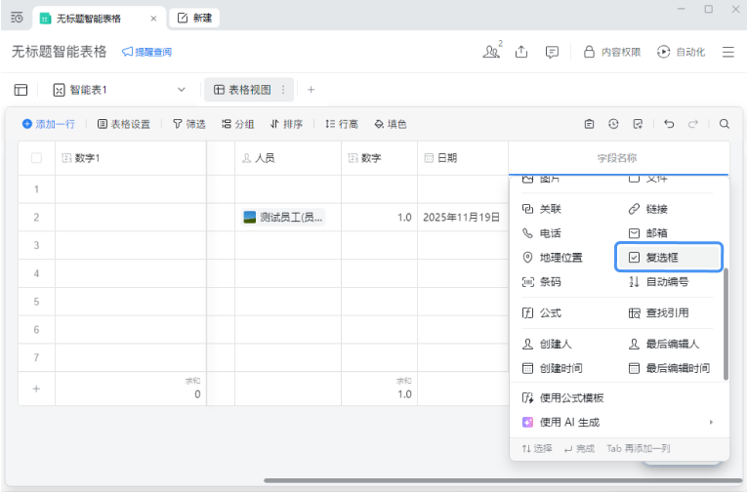Click the 求和 0 summary under 数字1

pyautogui.click(x=131, y=389)
